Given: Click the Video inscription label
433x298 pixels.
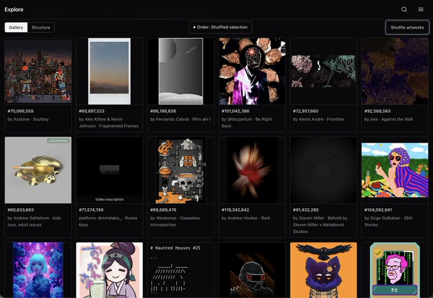Looking at the screenshot, I should coord(109,199).
